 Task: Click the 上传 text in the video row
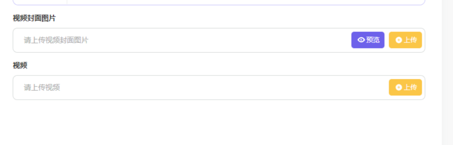(x=410, y=87)
